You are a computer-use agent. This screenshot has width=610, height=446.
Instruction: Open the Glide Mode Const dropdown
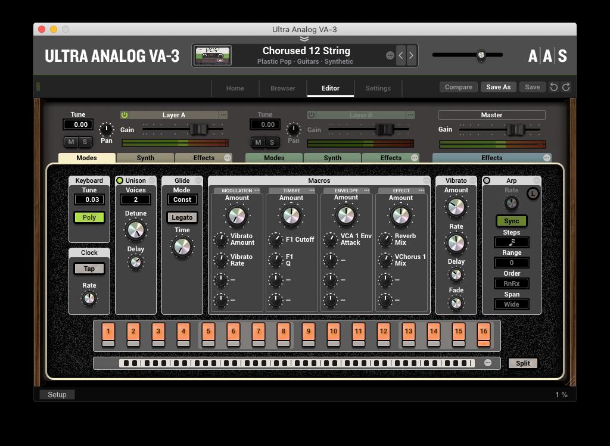click(182, 199)
